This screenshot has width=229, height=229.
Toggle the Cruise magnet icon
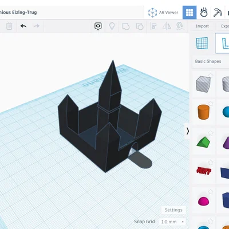point(180,26)
